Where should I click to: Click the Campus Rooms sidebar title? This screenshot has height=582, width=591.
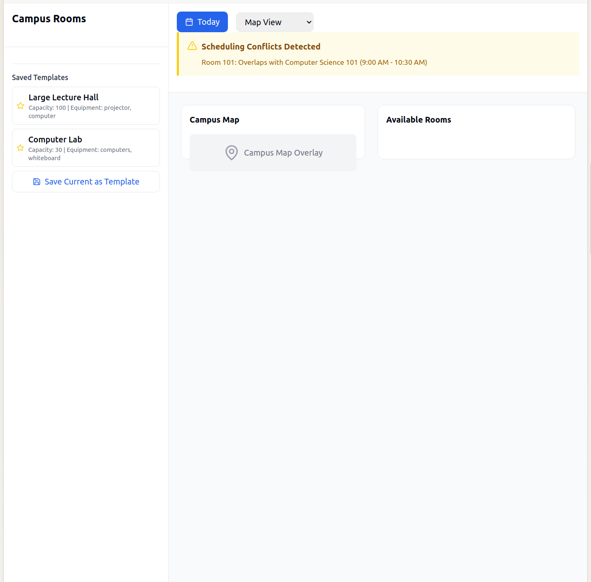coord(49,19)
